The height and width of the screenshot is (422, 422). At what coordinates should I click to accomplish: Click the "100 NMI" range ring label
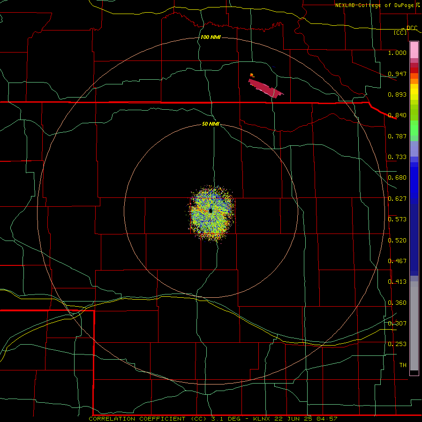click(x=211, y=37)
